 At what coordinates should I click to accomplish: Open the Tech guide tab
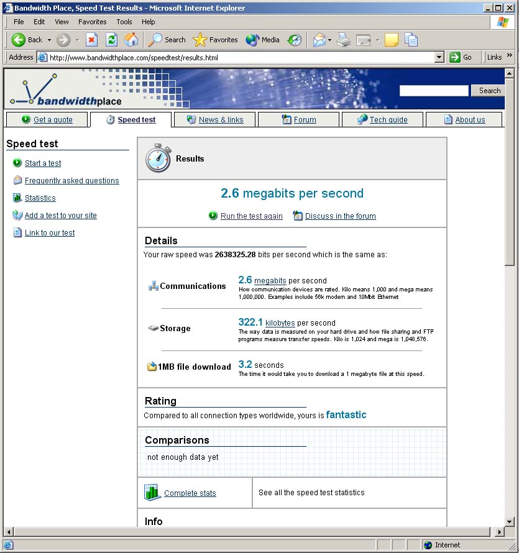point(382,119)
